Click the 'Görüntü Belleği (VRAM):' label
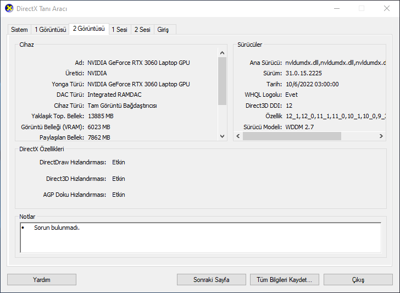 pos(53,127)
